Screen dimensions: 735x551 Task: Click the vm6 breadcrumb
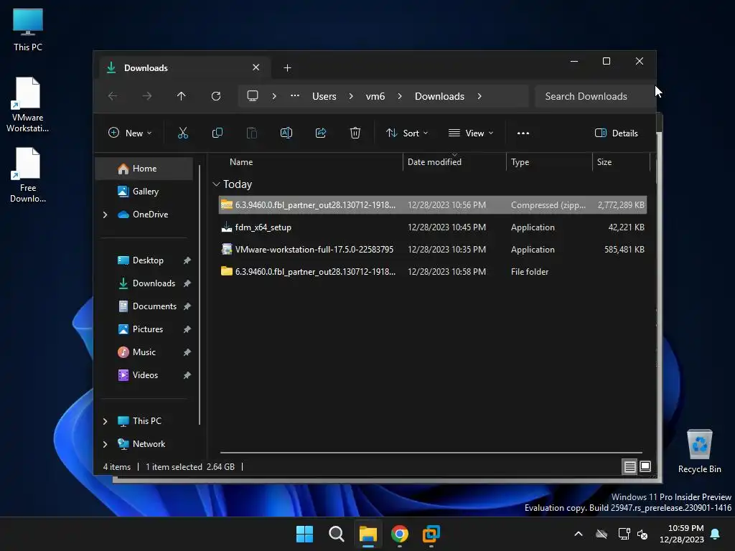pyautogui.click(x=375, y=96)
